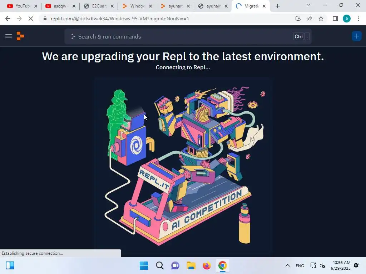Image resolution: width=366 pixels, height=274 pixels.
Task: Toggle the Chrome side panel icon
Action: click(x=335, y=19)
